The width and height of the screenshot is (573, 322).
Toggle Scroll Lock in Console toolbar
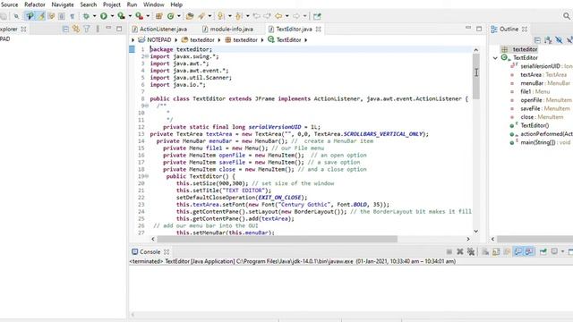pyautogui.click(x=496, y=251)
